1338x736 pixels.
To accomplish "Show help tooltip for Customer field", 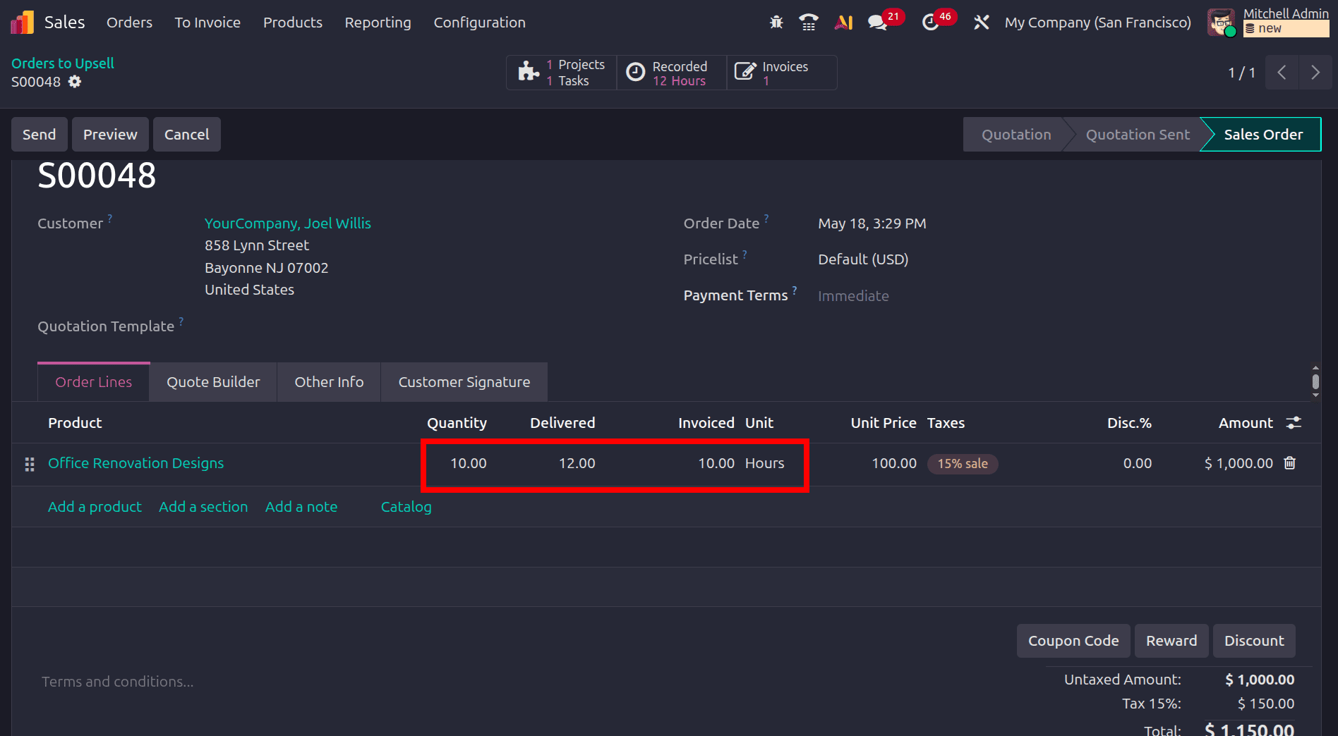I will click(x=110, y=219).
